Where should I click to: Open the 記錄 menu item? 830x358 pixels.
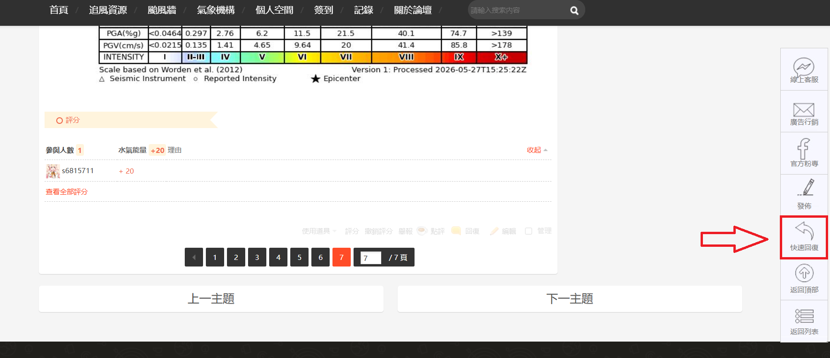tap(363, 10)
